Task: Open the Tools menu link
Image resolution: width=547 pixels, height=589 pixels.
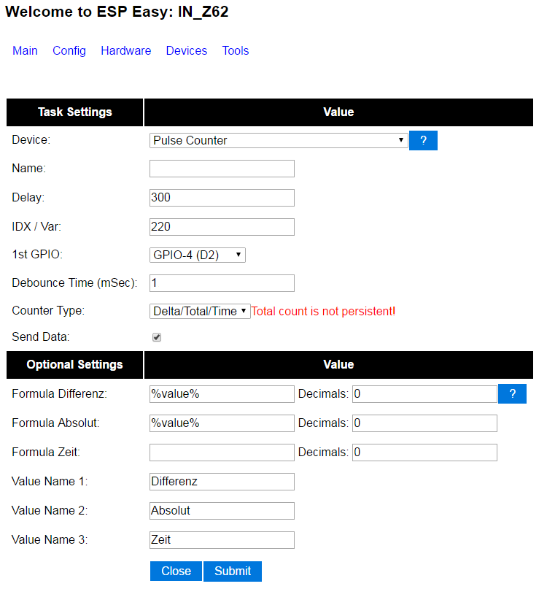Action: (236, 50)
